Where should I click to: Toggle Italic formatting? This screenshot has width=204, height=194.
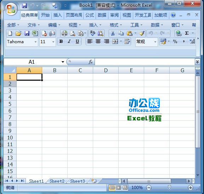[69, 41]
